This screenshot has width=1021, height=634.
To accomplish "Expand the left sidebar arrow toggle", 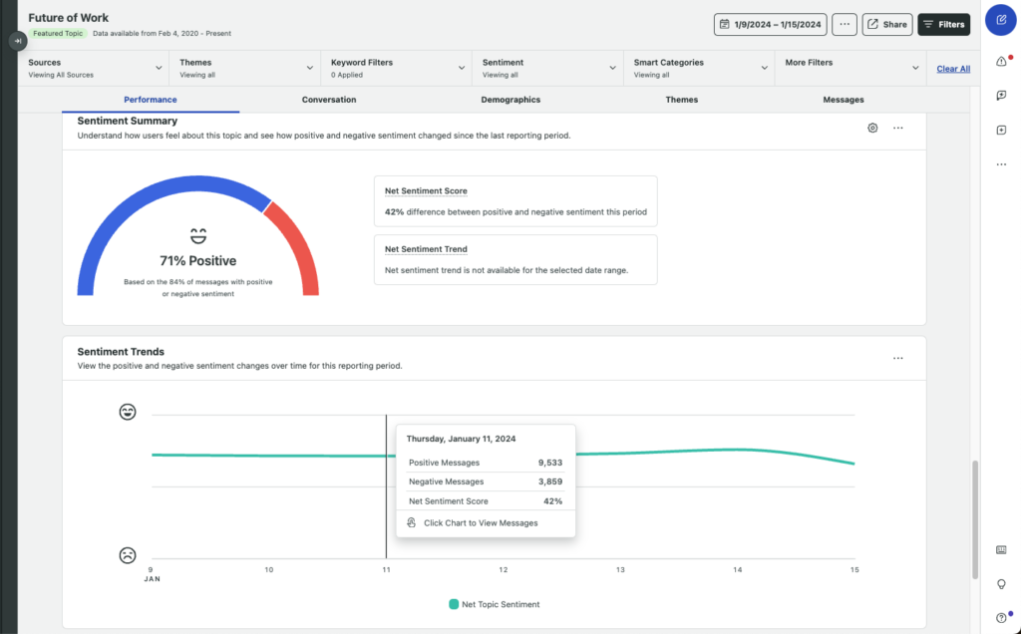I will [18, 41].
